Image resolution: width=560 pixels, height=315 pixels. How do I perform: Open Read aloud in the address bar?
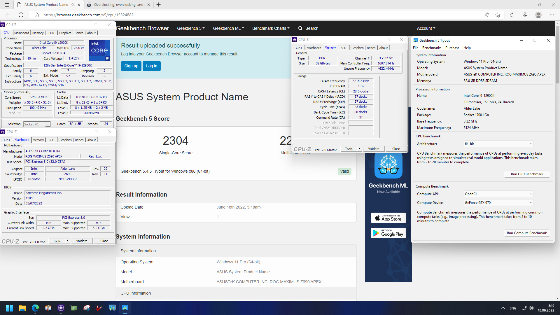tap(487, 15)
